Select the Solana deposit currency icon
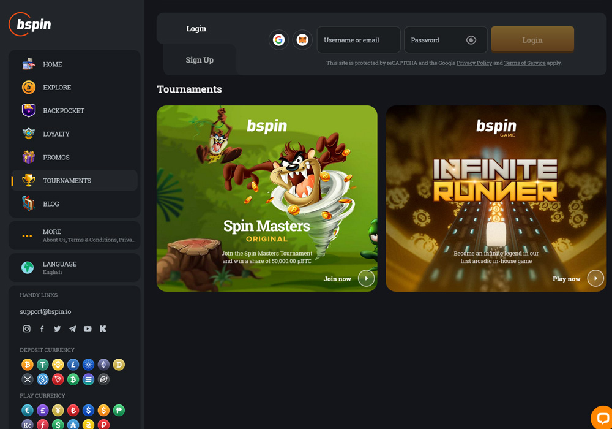The image size is (612, 429). 88,379
